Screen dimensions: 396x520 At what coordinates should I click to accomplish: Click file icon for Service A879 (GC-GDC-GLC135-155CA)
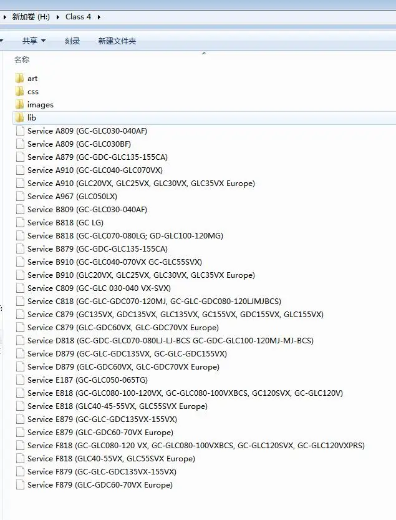coord(20,157)
